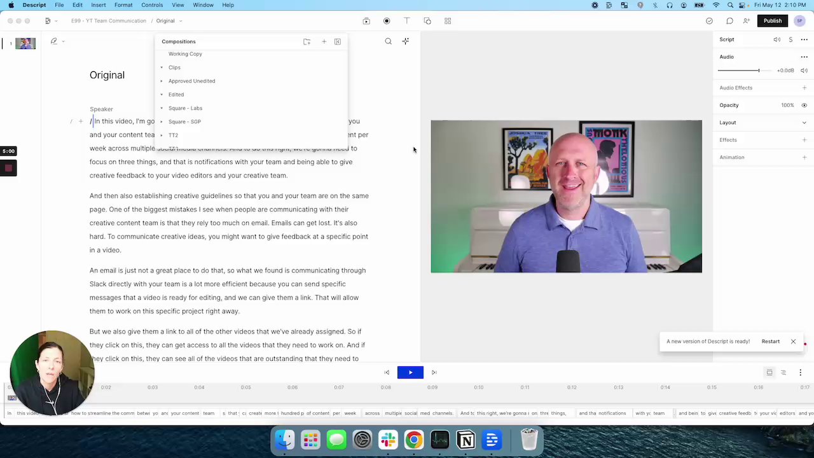Open the SP user avatar
The image size is (814, 458).
pos(799,21)
